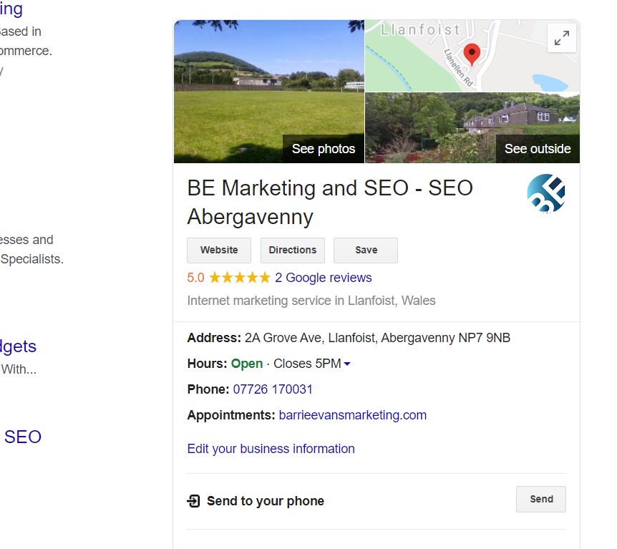Select the red map pin marker
The height and width of the screenshot is (549, 617).
pos(472,54)
